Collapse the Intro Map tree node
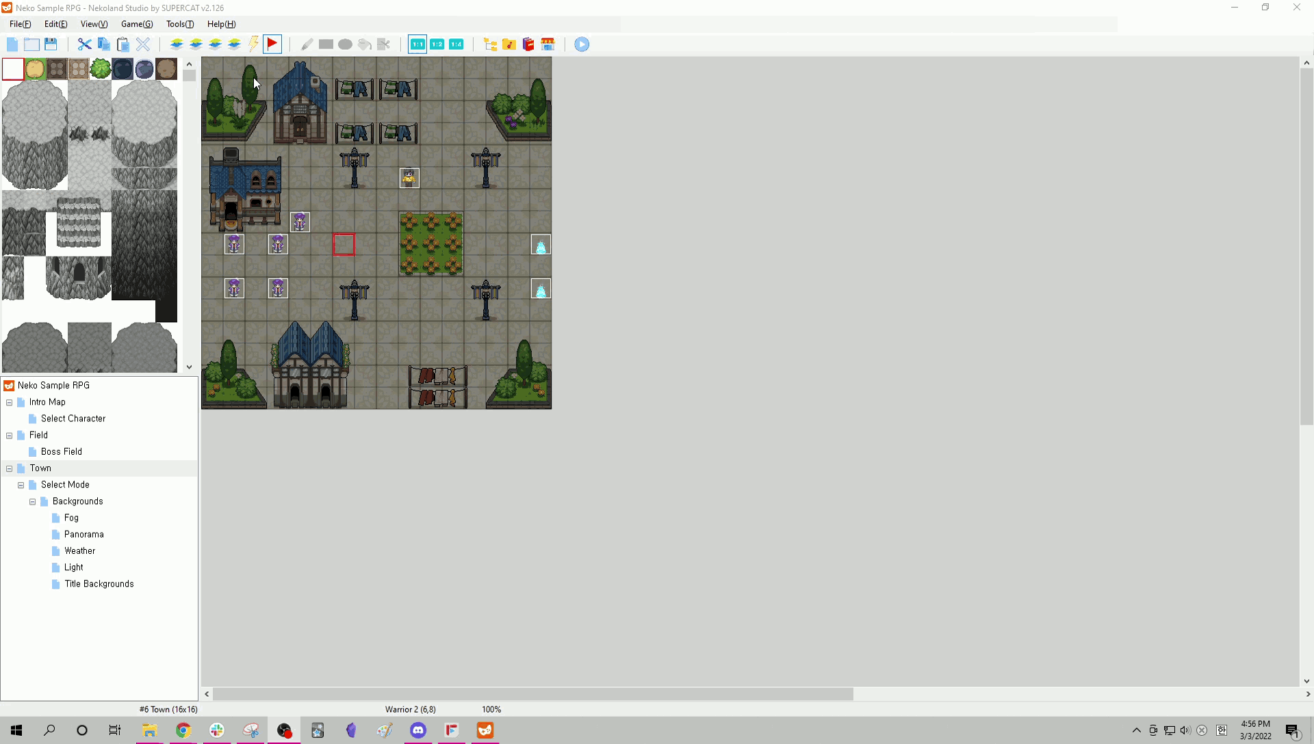 tap(10, 402)
